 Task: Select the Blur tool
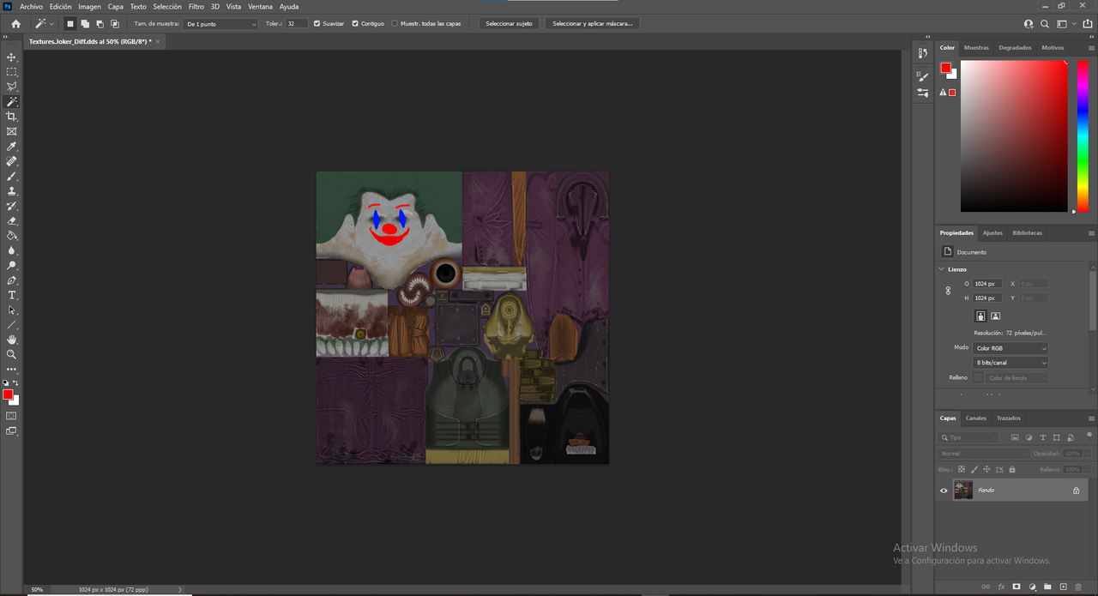pyautogui.click(x=11, y=250)
